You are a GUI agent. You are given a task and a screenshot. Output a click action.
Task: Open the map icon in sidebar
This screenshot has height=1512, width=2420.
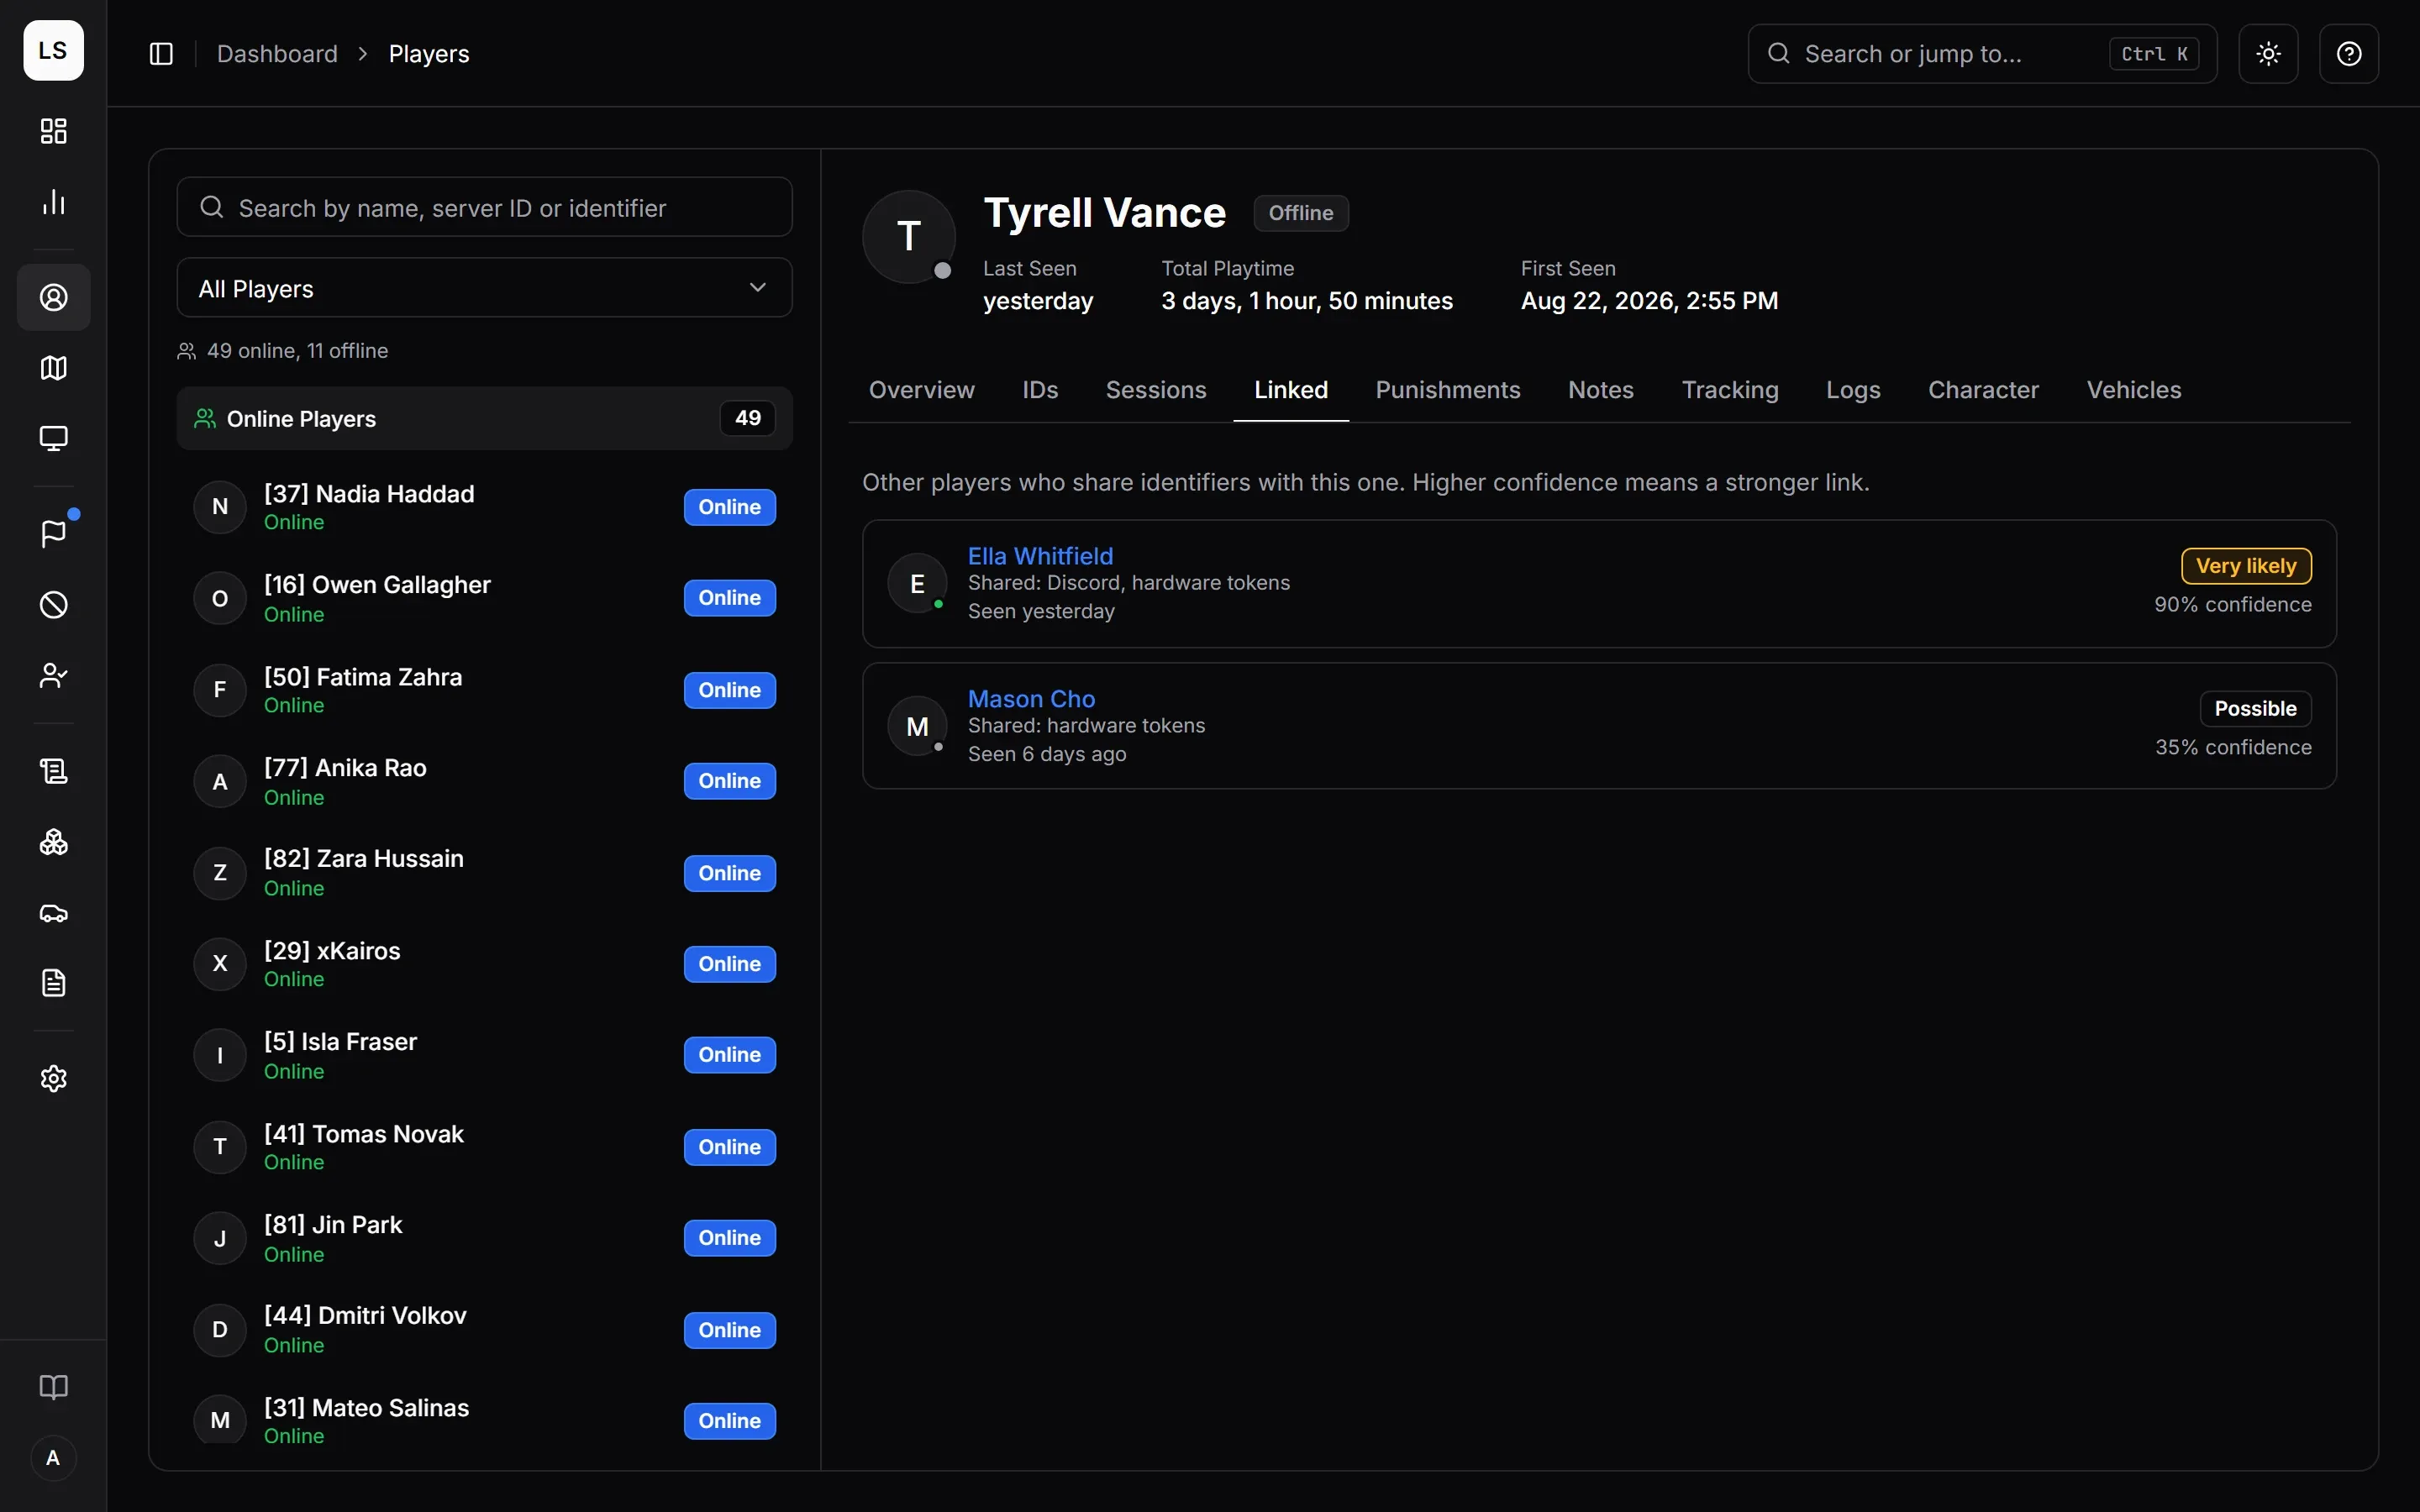click(x=53, y=368)
